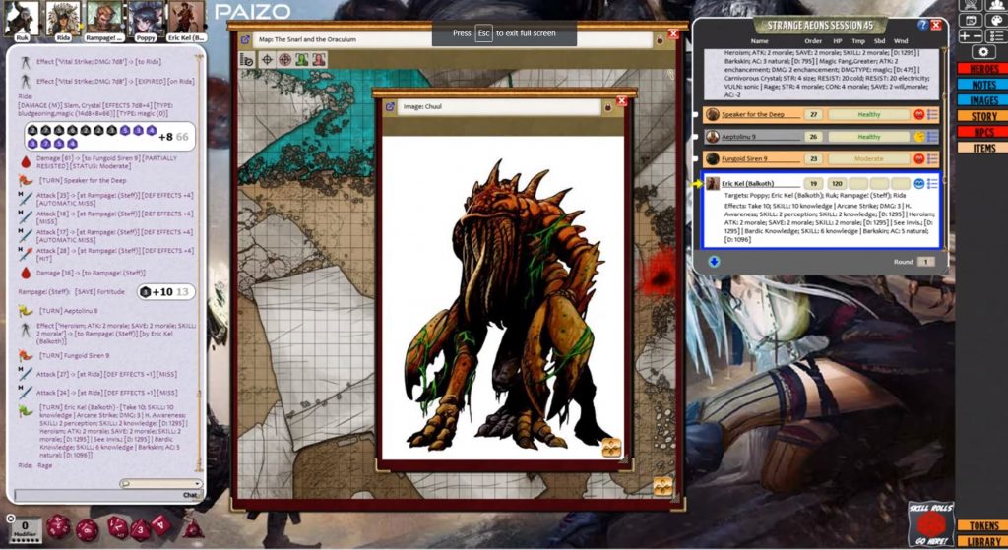Click the red token selection icon
This screenshot has width=1008, height=550.
(319, 60)
